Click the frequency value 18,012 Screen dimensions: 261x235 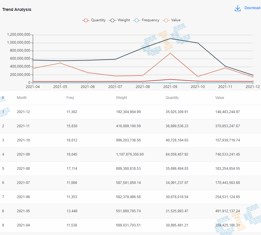(72, 140)
